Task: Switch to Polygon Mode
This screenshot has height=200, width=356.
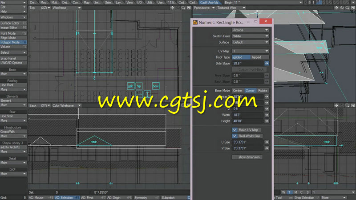Action: (13, 42)
